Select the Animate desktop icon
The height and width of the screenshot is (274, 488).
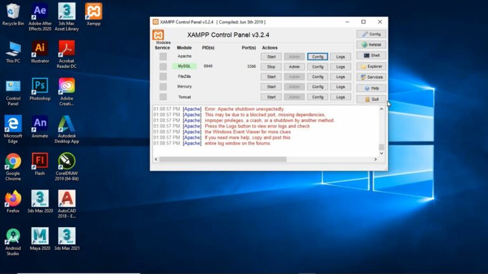(x=40, y=127)
